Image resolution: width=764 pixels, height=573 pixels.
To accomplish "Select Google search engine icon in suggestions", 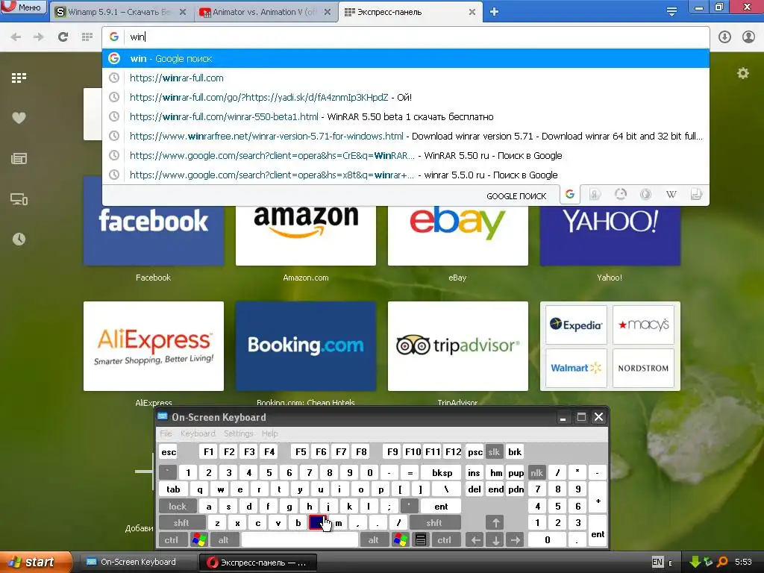I will [569, 195].
